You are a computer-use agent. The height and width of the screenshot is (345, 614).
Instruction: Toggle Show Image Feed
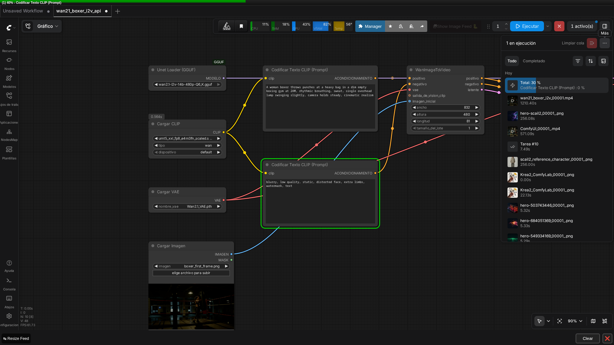455,26
